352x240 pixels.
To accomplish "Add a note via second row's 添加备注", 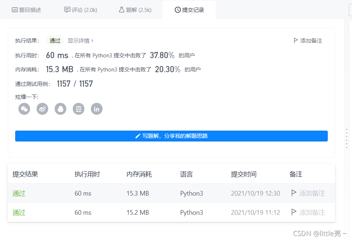I will 310,213.
